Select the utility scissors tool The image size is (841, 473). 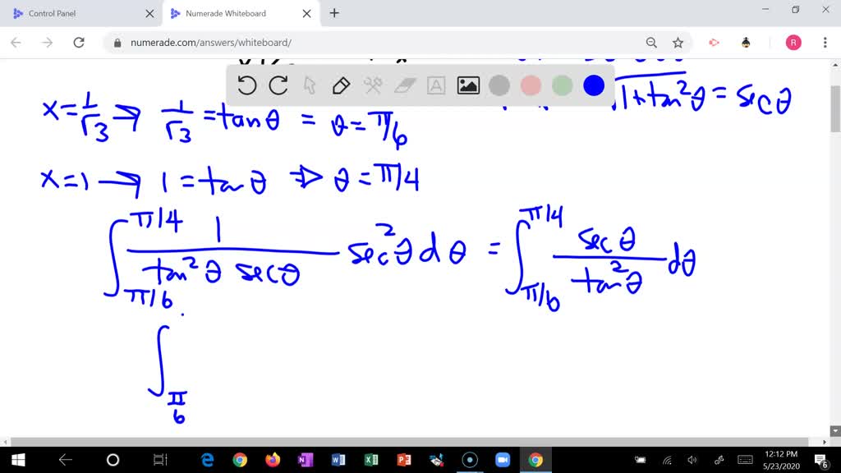pos(372,85)
